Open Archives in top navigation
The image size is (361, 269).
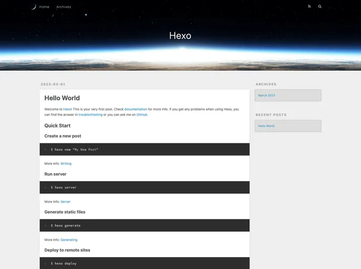coord(63,7)
